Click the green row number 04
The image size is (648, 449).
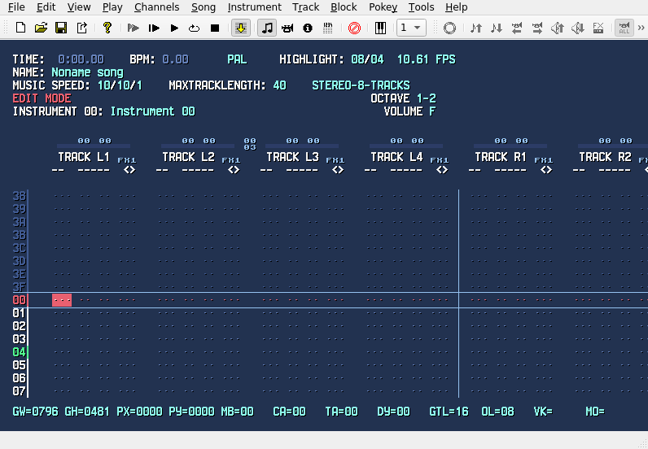tap(19, 352)
